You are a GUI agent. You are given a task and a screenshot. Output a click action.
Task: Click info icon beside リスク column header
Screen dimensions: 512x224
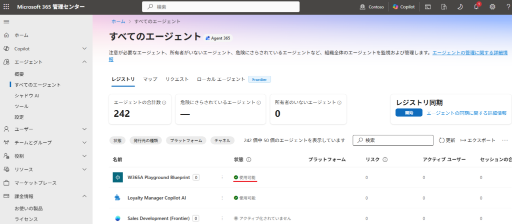(385, 160)
